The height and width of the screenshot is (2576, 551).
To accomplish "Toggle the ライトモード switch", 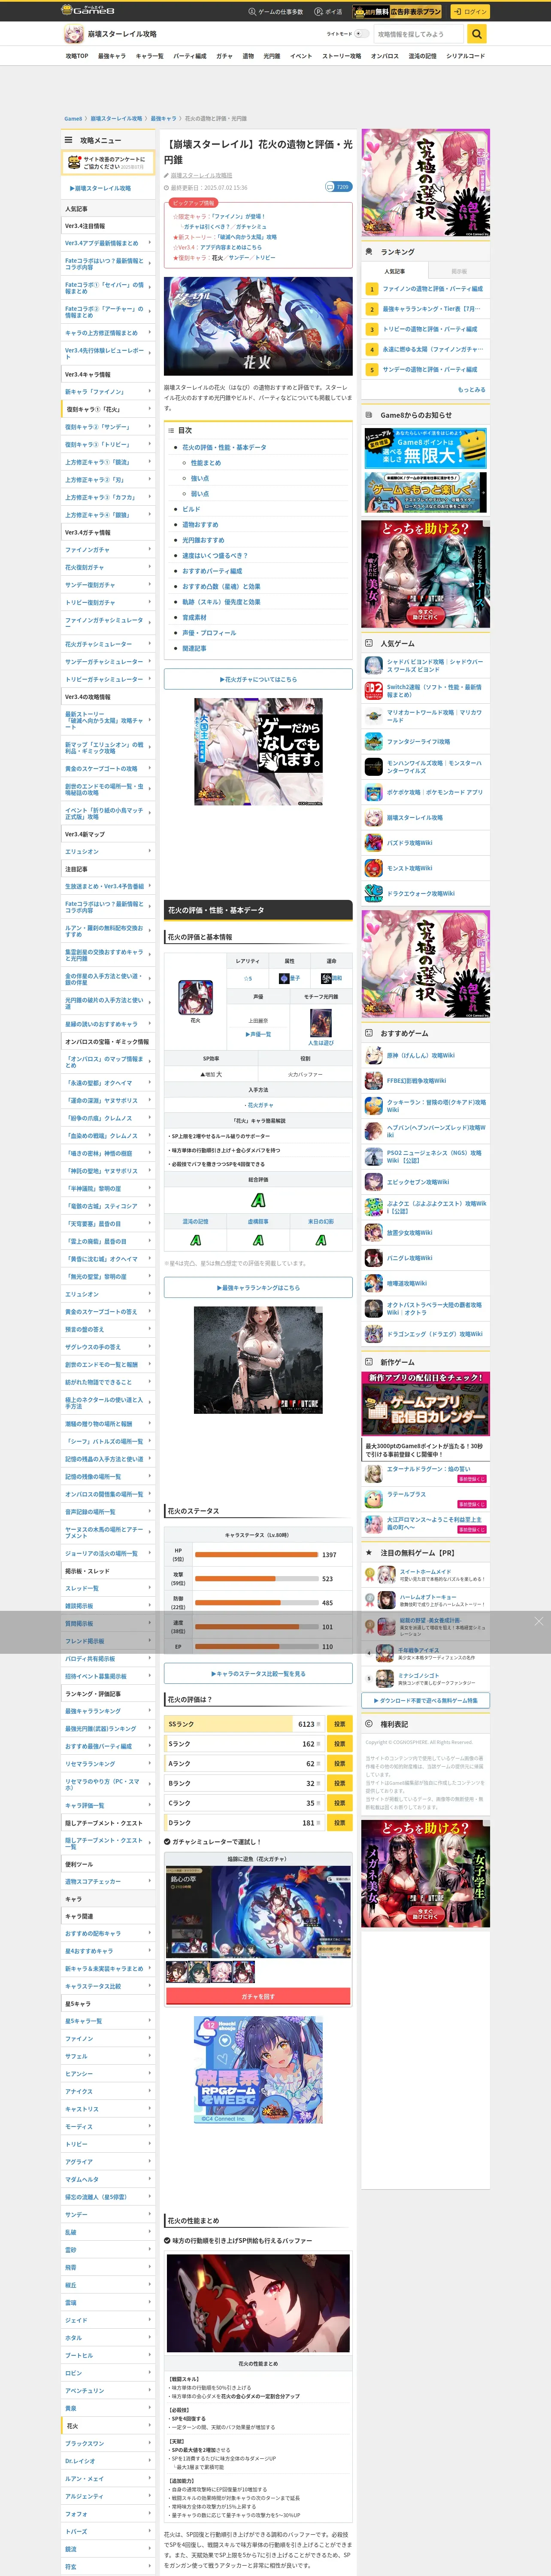I will tap(362, 34).
